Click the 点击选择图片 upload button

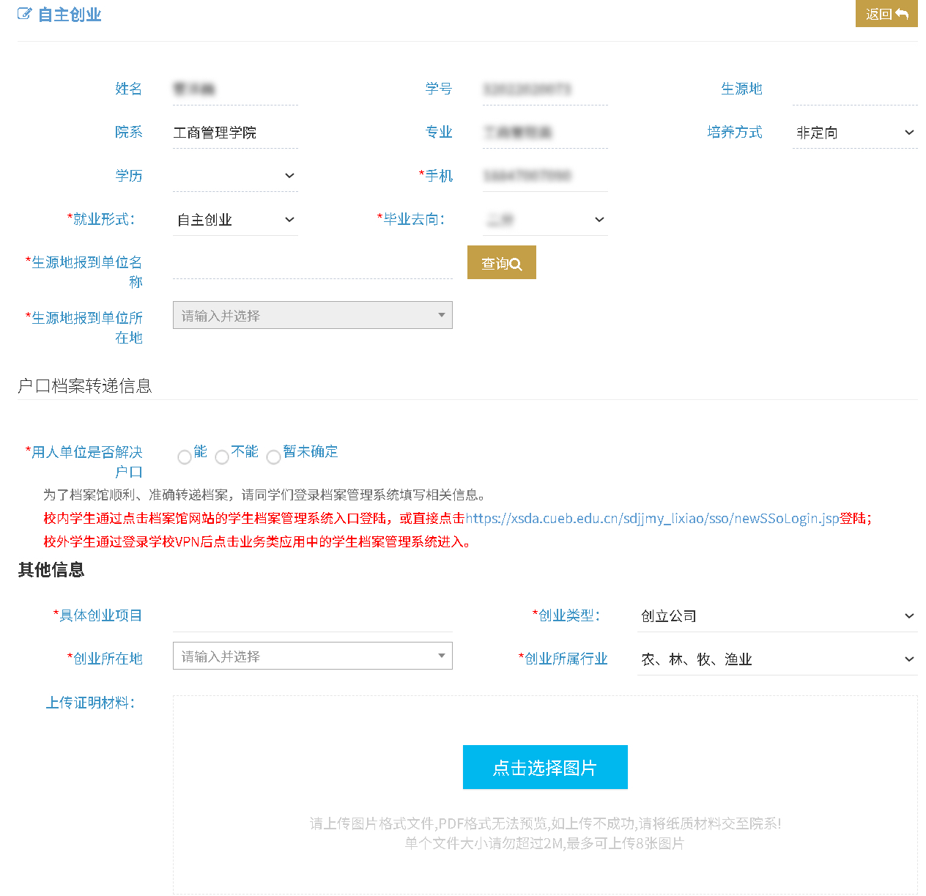tap(544, 767)
